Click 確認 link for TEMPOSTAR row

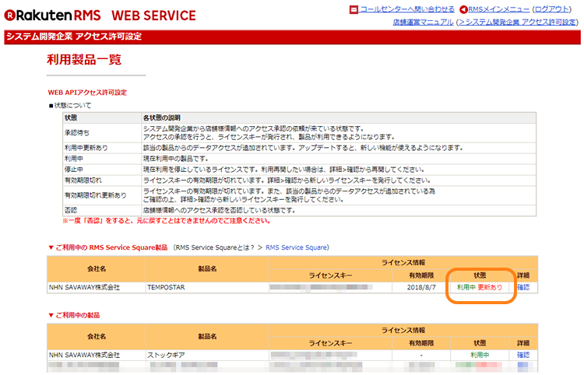pyautogui.click(x=523, y=287)
